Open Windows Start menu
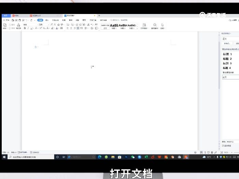 click(x=4, y=157)
